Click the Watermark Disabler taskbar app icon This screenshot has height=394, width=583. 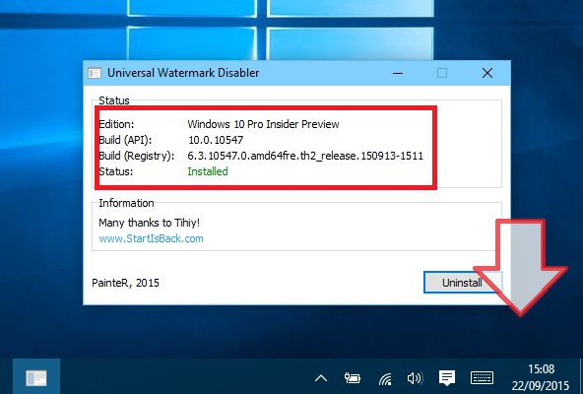(36, 377)
